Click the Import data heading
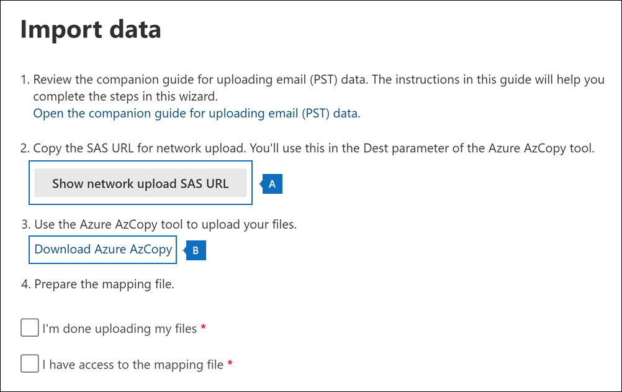Screen dimensions: 622x392 click(91, 29)
